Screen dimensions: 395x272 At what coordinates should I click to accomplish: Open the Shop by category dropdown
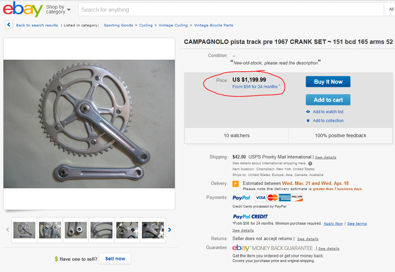tap(58, 9)
